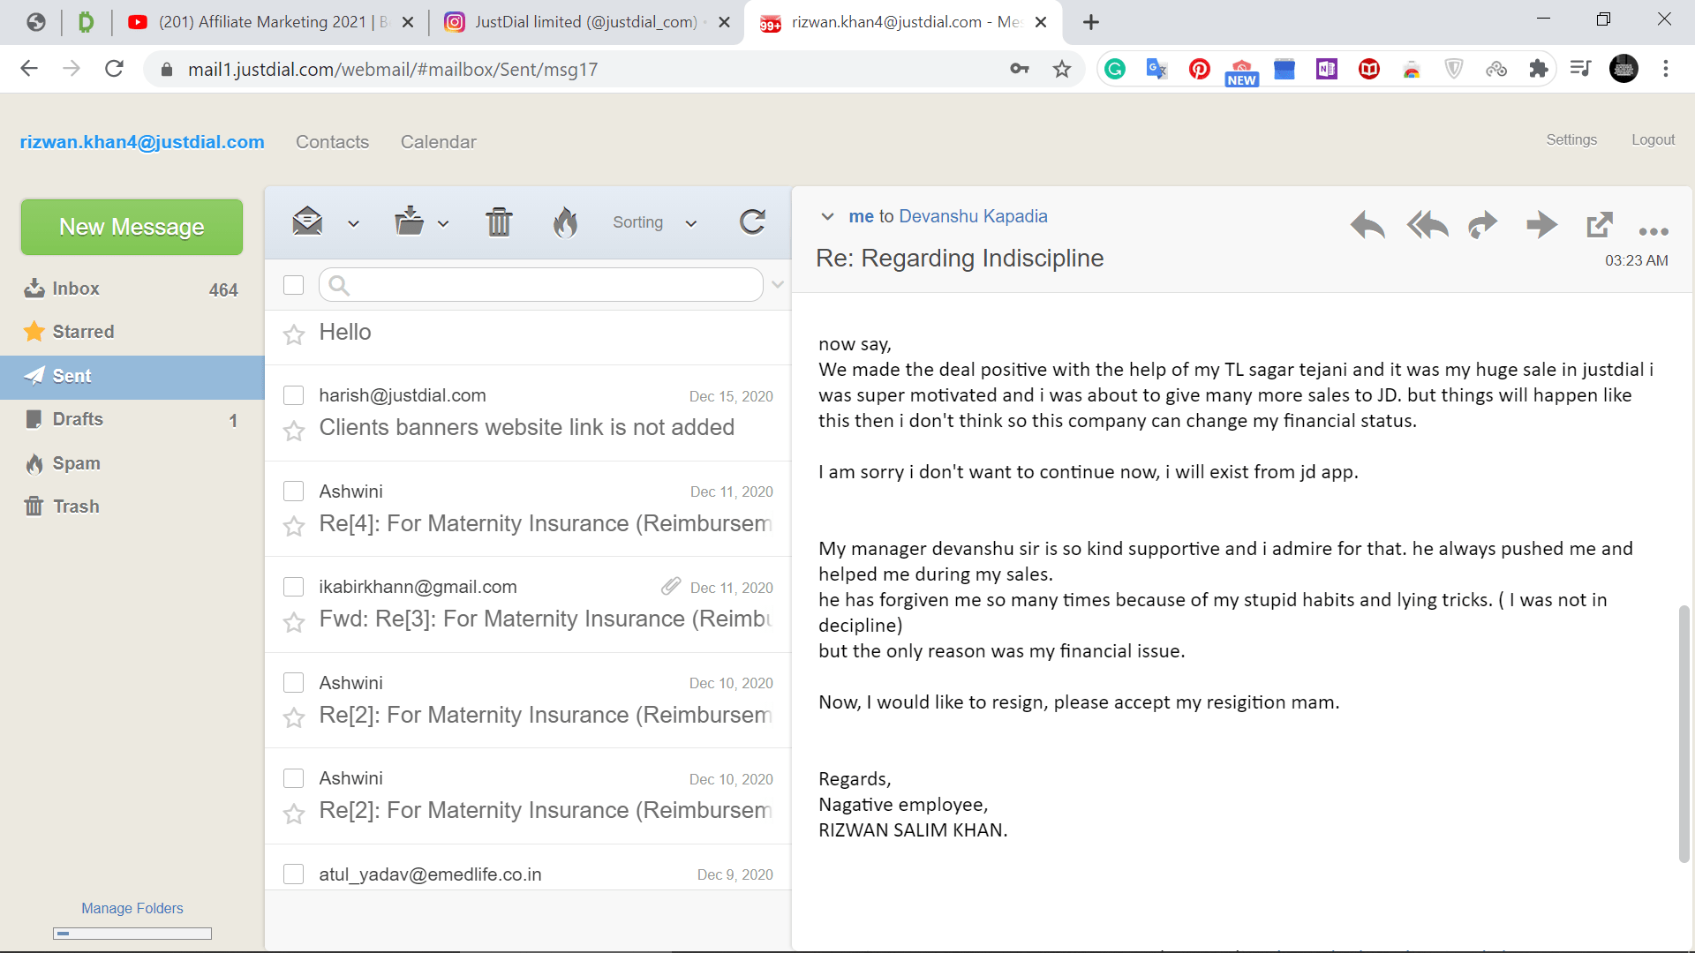
Task: Expand message header details chevron
Action: 827,216
